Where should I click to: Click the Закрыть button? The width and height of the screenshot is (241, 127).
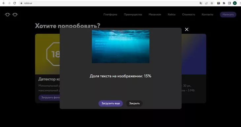coord(134,103)
